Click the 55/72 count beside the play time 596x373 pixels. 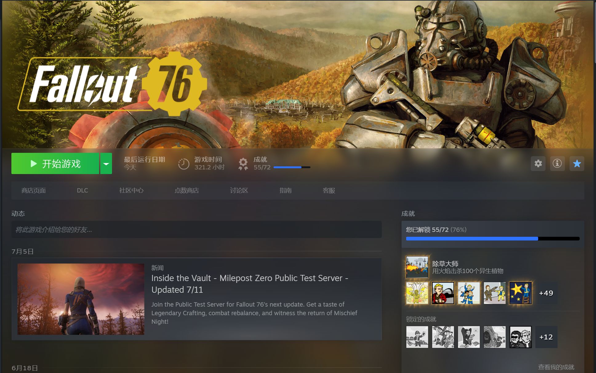coord(262,167)
